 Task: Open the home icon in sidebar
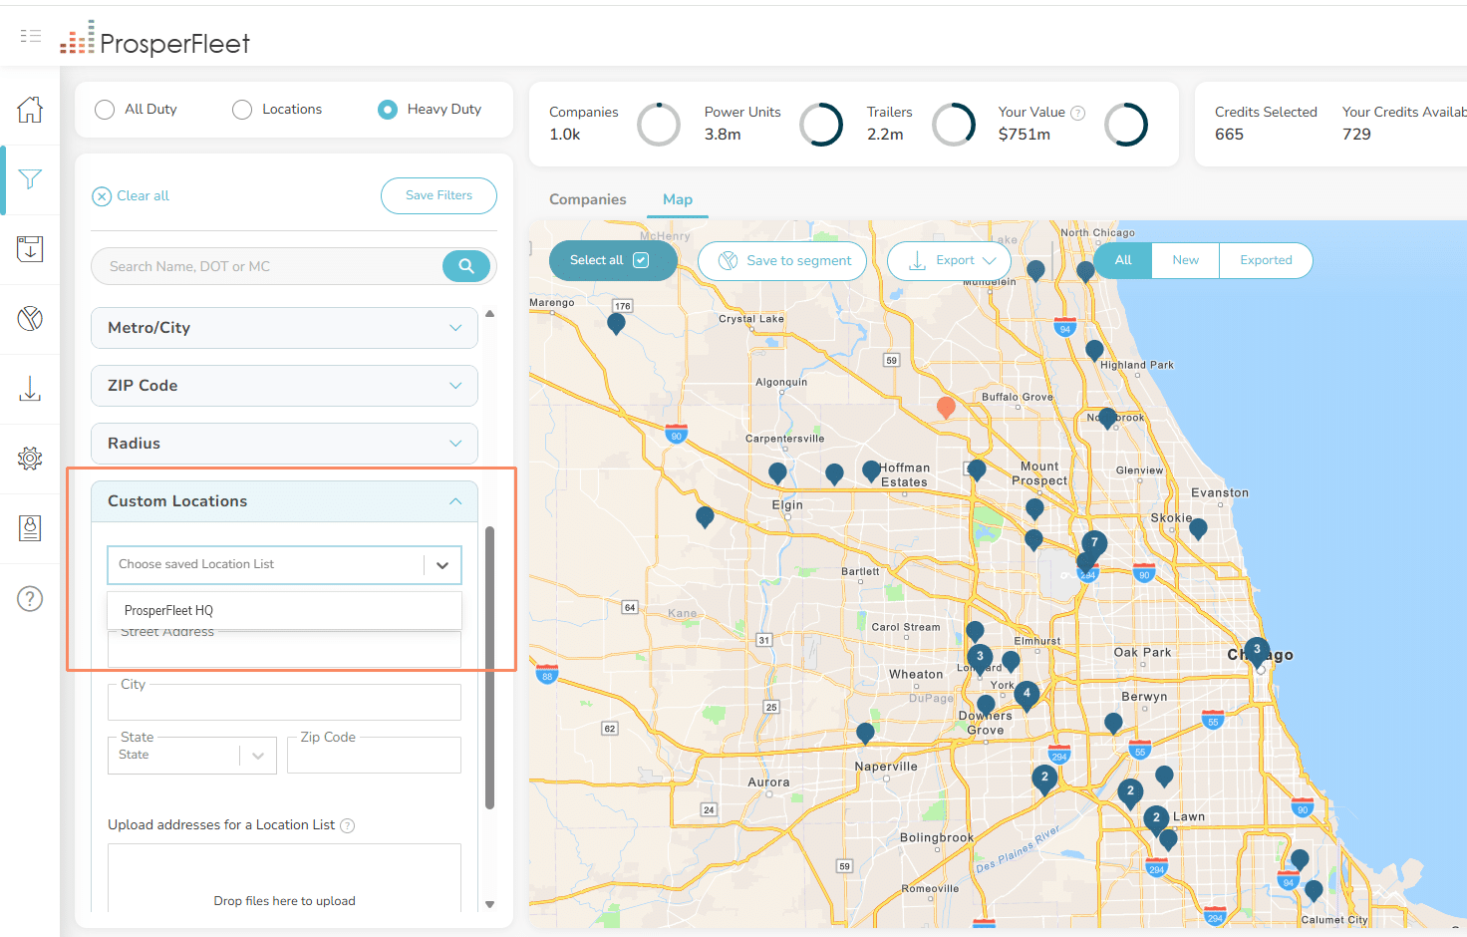[30, 110]
